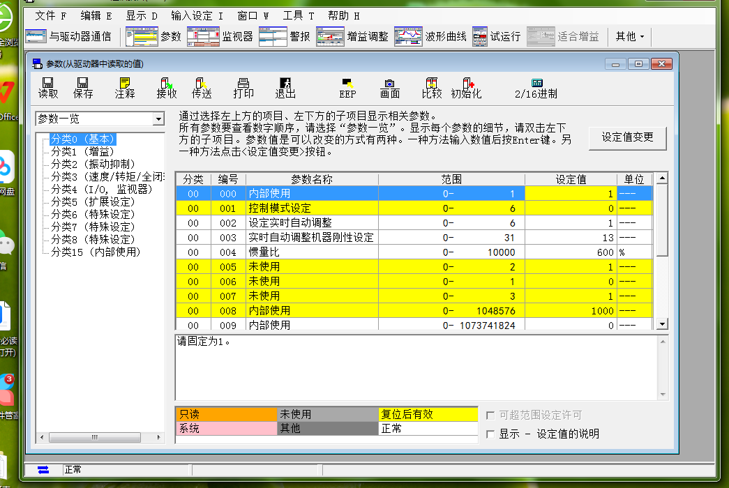Screen dimensions: 729x488
Task: Click the 初始化 (Initialize) icon
Action: click(x=466, y=87)
